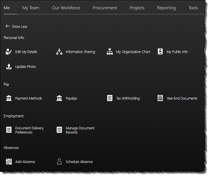Go to the Reporting tab
The width and height of the screenshot is (210, 177).
(166, 8)
